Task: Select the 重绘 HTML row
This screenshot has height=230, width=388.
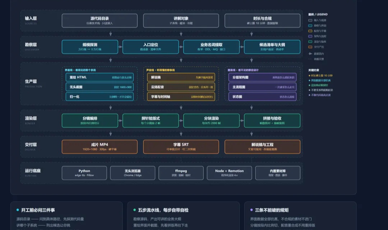Action: (x=100, y=77)
